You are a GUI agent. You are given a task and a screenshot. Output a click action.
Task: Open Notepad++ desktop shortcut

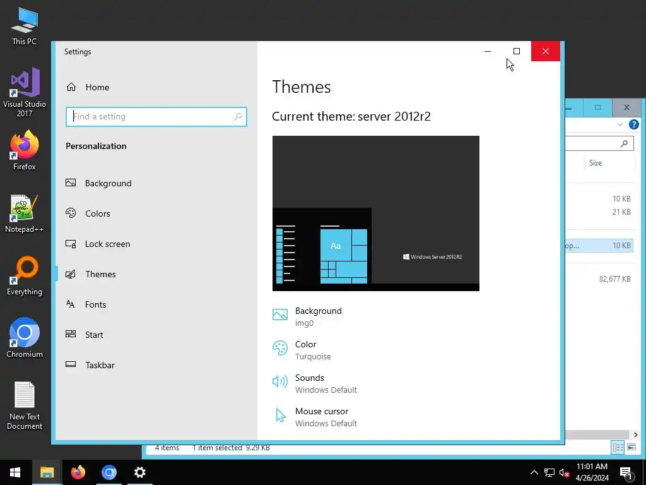(25, 213)
